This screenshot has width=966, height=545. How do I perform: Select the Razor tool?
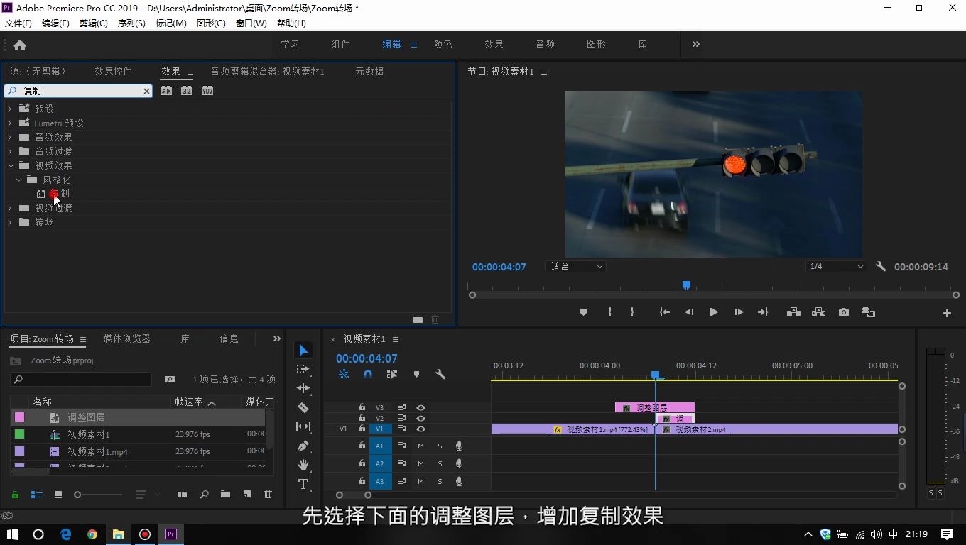click(x=303, y=407)
